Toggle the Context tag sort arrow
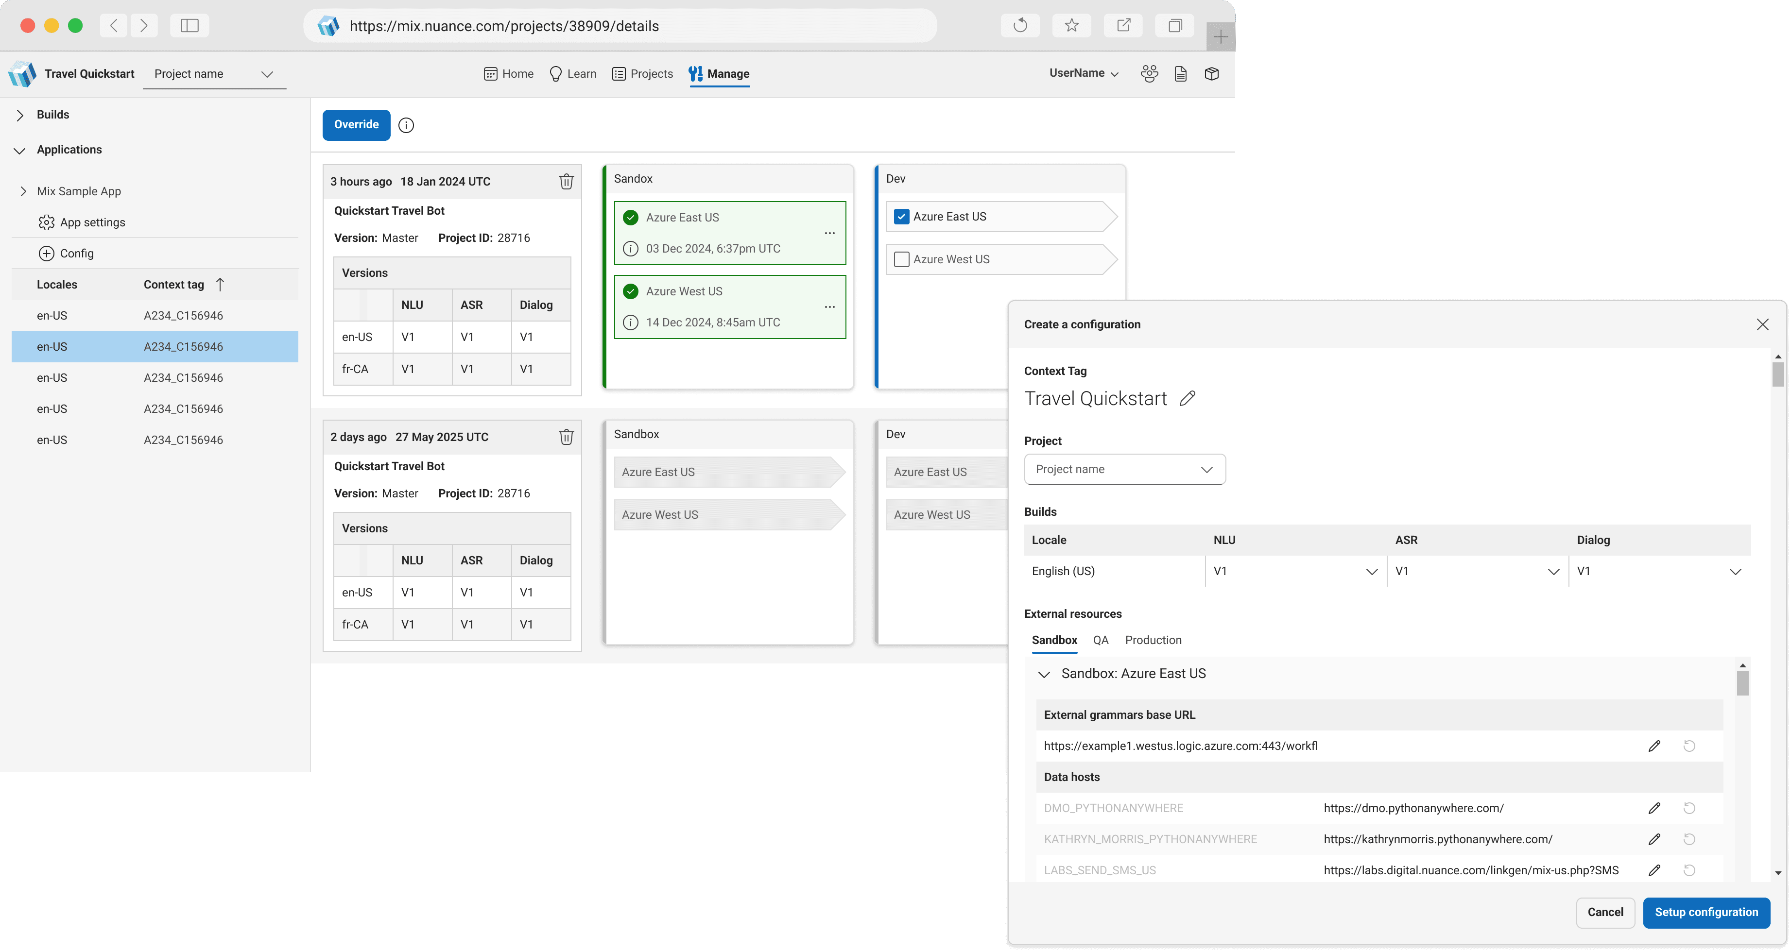 click(220, 284)
